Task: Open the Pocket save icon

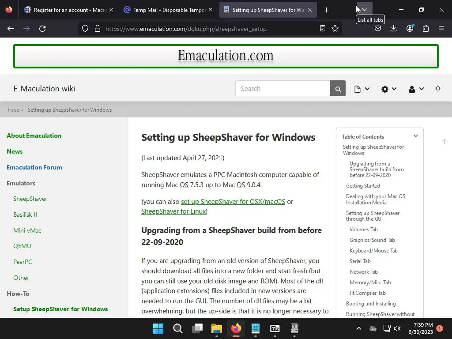Action: 378,28
